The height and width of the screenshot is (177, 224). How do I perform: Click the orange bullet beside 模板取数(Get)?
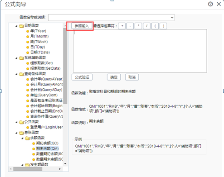[x=28, y=63]
